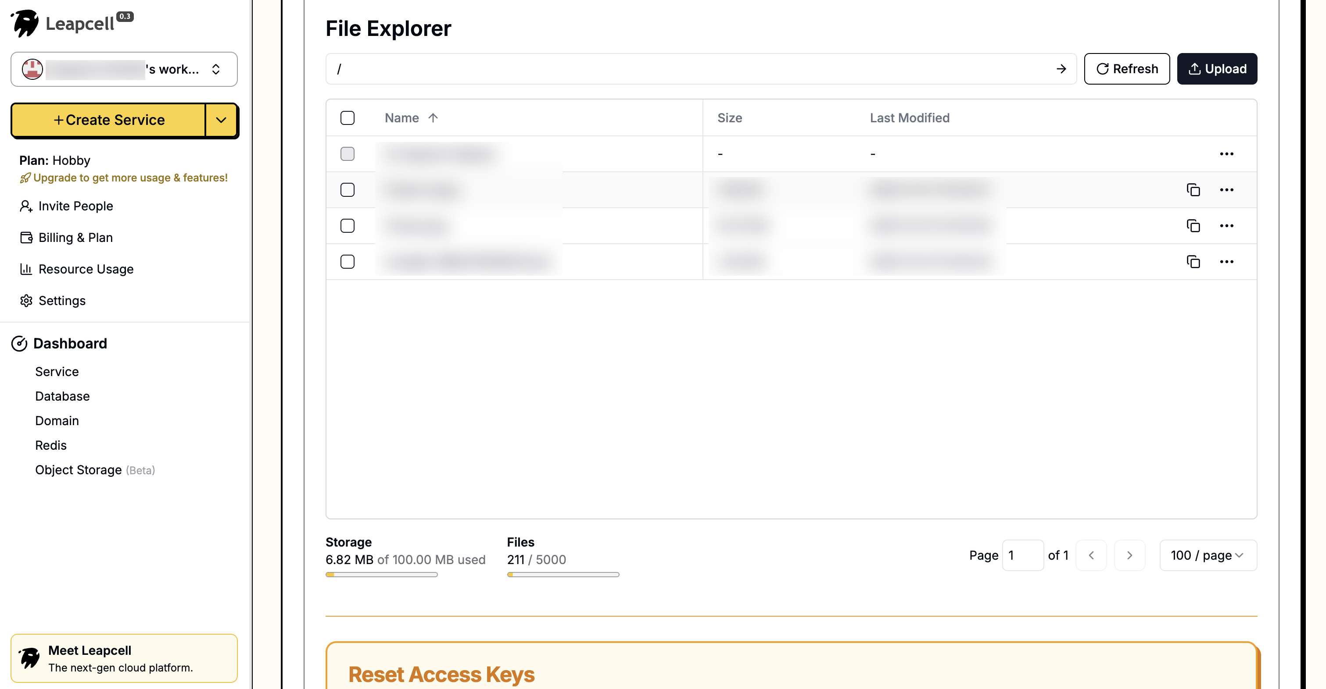Go to next page arrow
1326x689 pixels.
click(x=1129, y=555)
